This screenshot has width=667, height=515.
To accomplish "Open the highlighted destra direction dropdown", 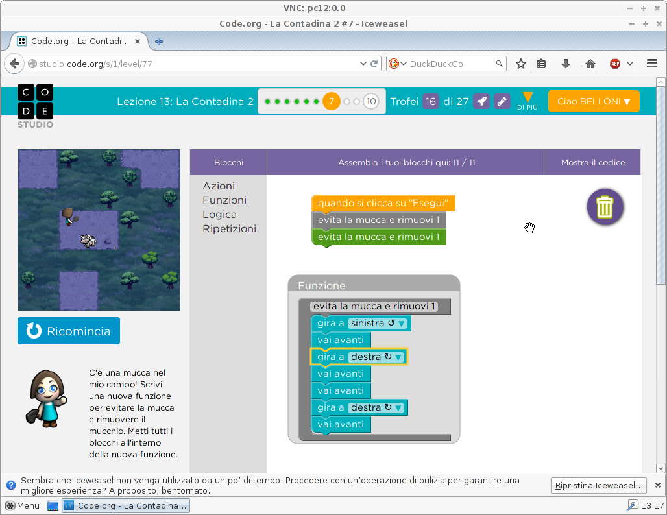I will [x=398, y=357].
